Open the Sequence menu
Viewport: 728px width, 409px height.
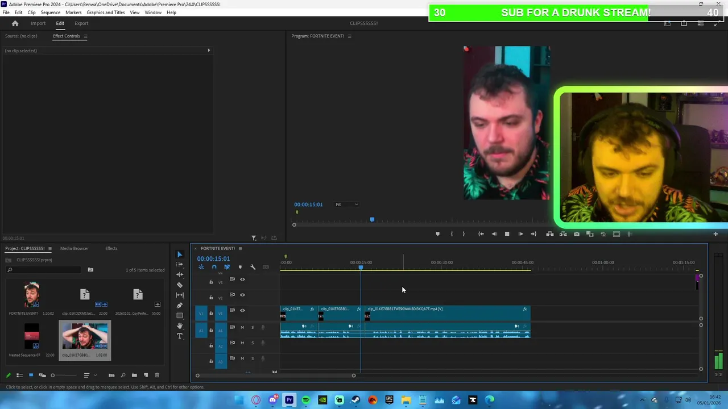[51, 12]
